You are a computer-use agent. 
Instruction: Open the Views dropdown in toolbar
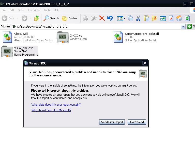tap(124, 18)
